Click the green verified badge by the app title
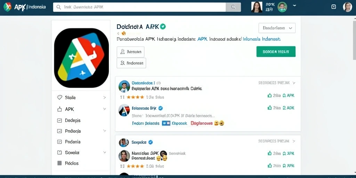356x178 pixels. click(x=163, y=26)
